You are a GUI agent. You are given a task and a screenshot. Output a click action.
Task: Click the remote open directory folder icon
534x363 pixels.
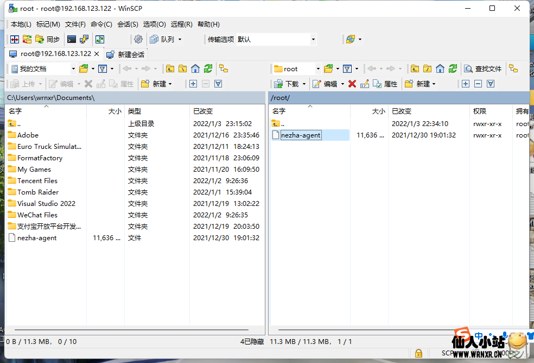coord(328,69)
